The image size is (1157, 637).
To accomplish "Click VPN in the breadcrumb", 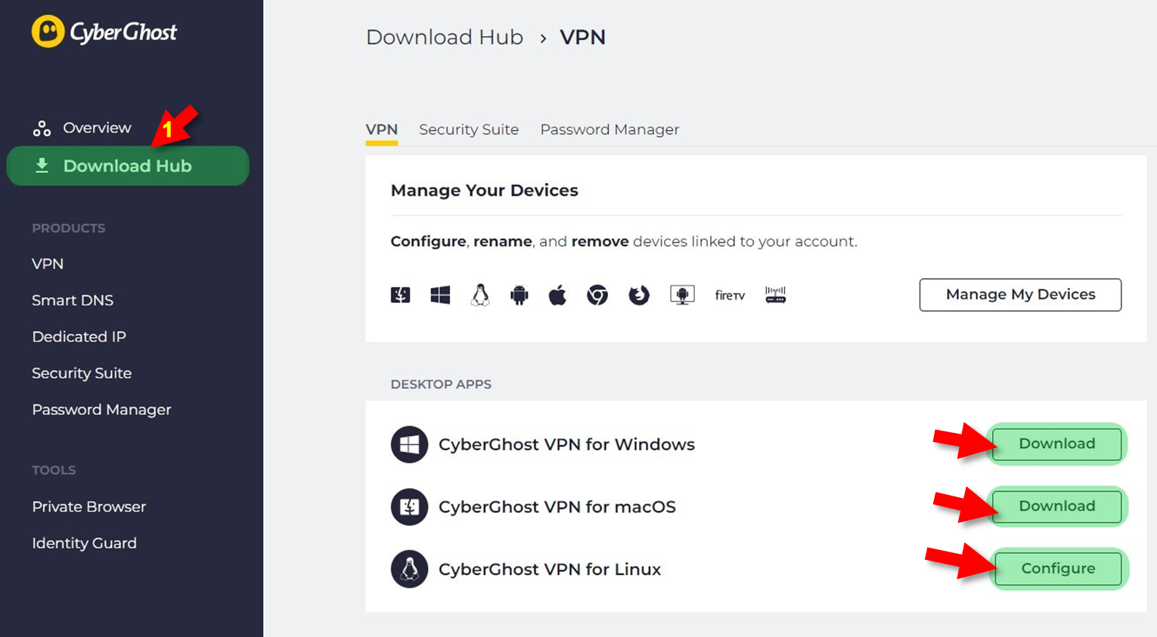I will point(582,37).
